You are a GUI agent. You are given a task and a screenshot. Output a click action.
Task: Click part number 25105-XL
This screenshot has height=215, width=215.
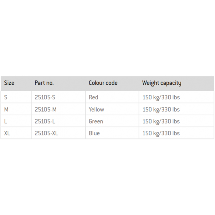tap(46, 133)
